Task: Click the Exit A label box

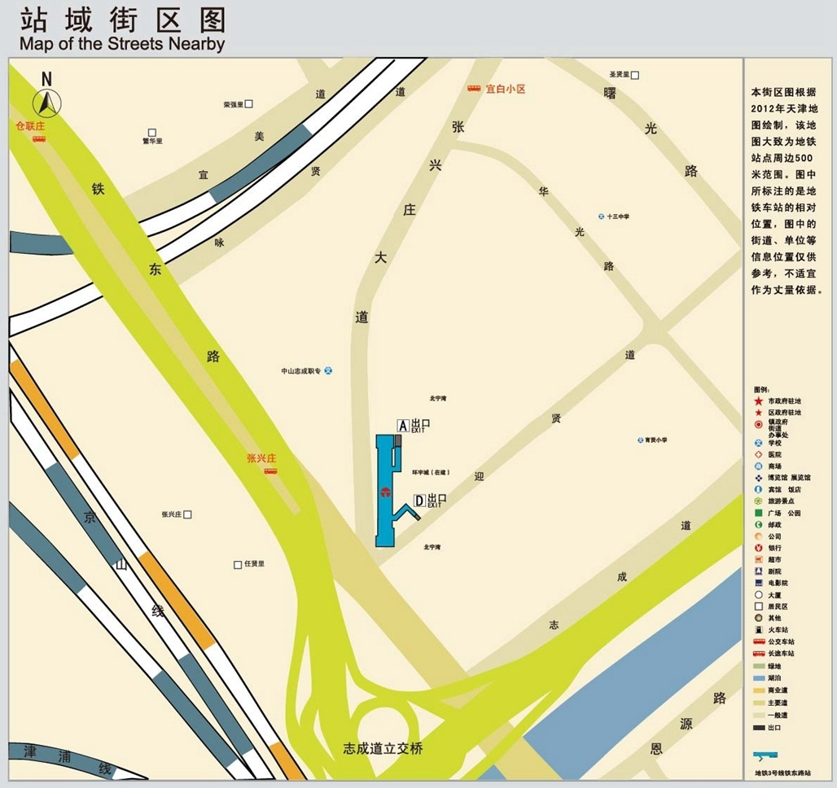Action: 402,425
